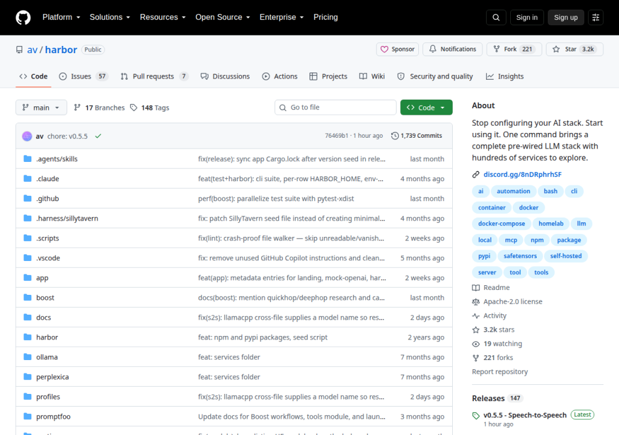Click the ollama folder icon
The width and height of the screenshot is (619, 435).
(27, 357)
